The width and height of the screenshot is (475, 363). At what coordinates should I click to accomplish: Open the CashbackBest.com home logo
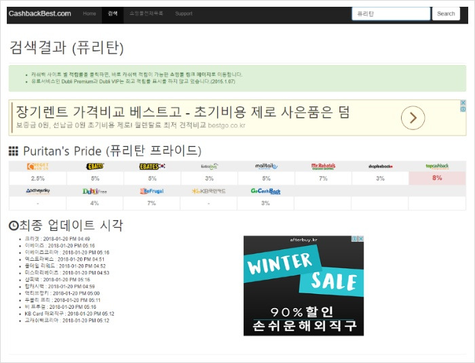[39, 14]
